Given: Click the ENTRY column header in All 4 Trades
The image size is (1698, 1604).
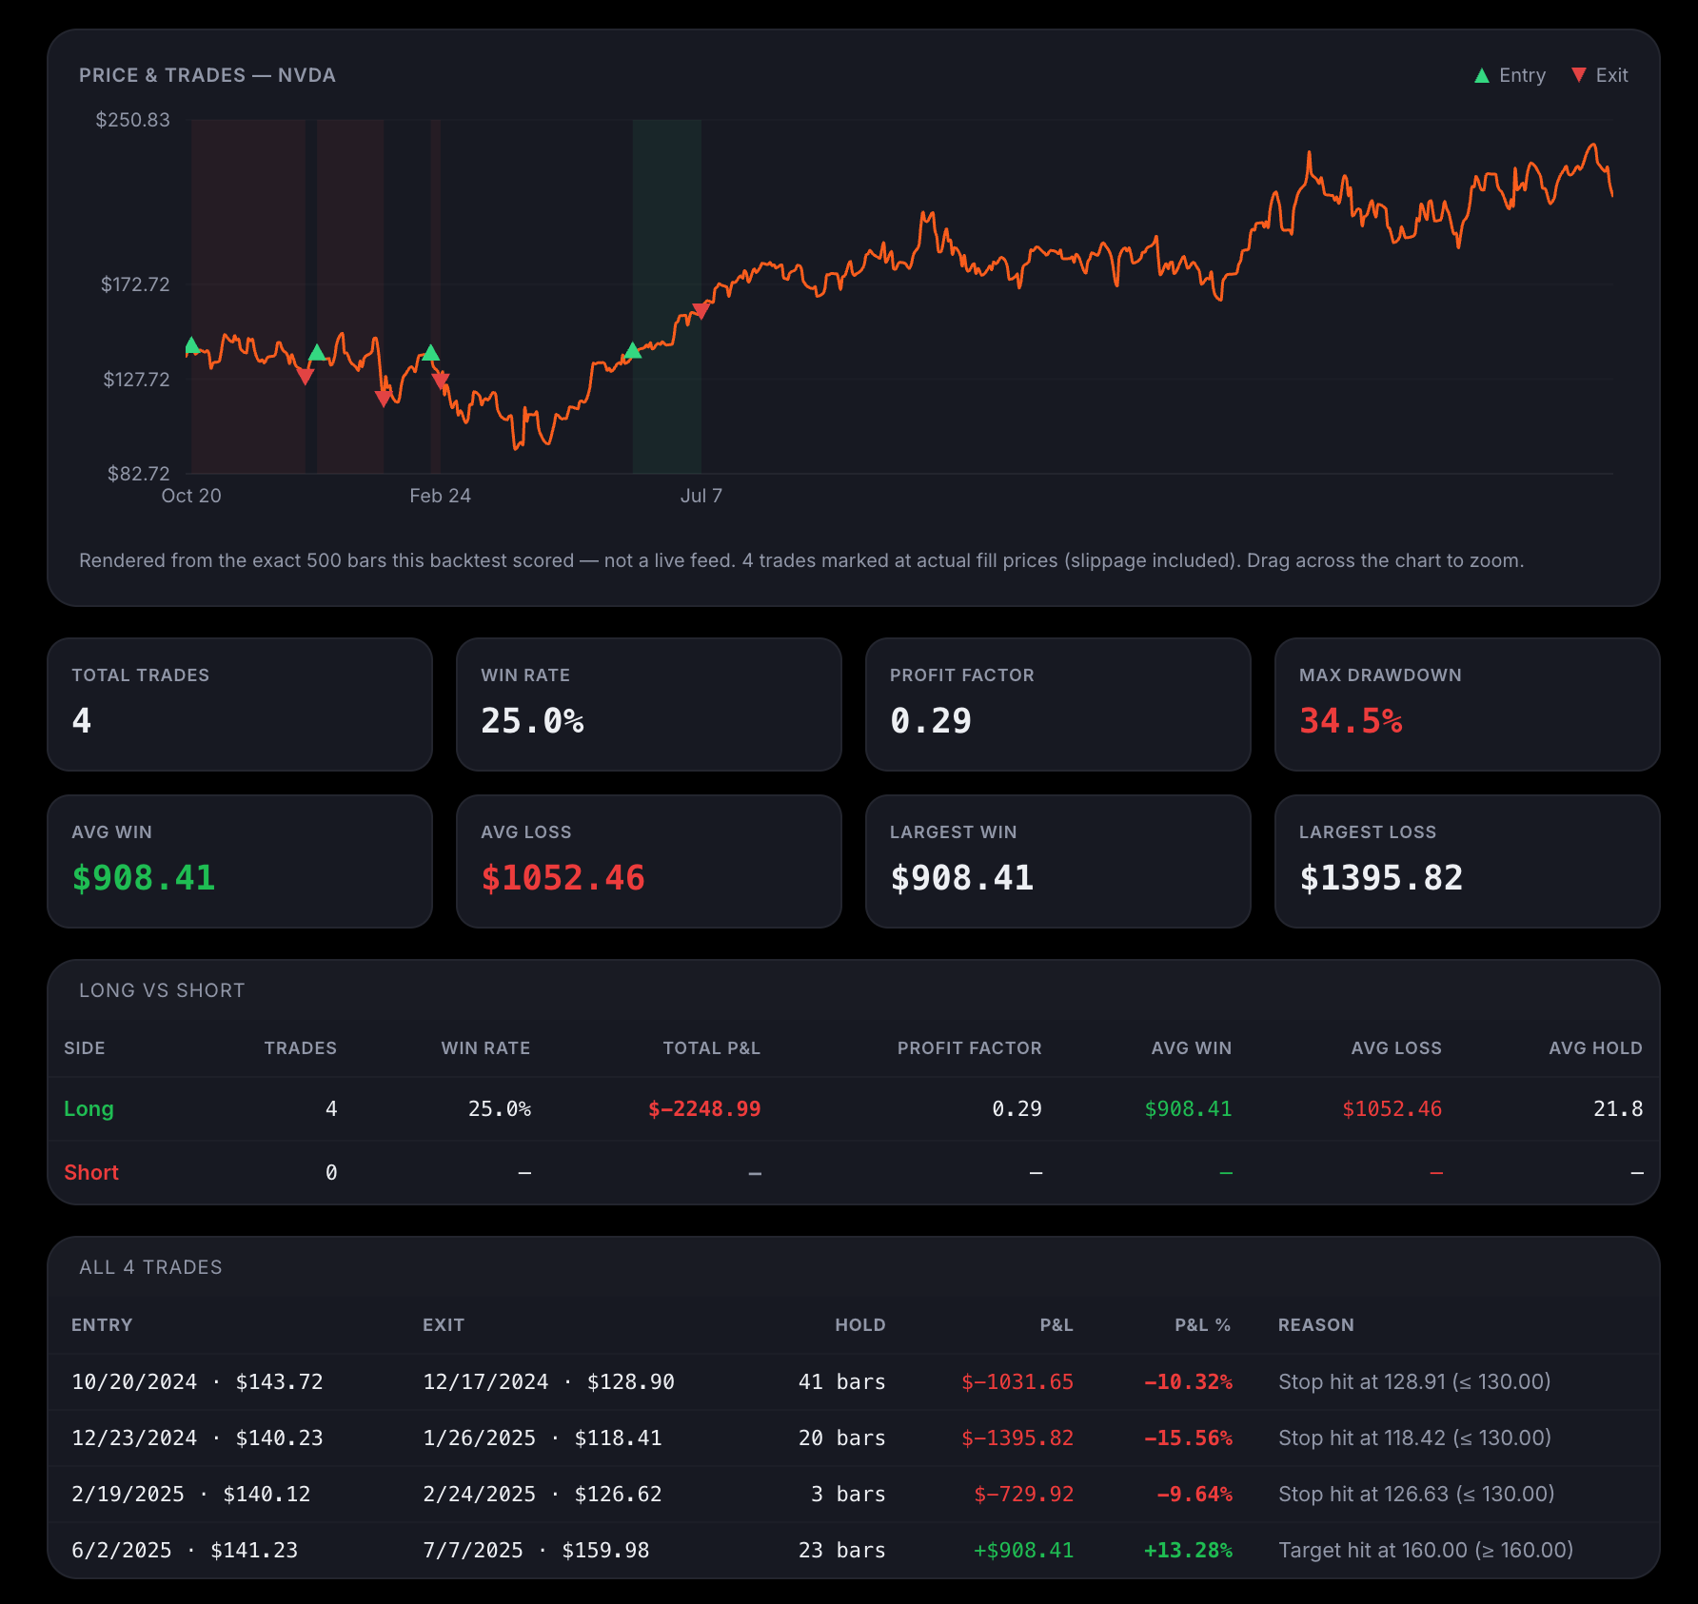Looking at the screenshot, I should 102,1324.
